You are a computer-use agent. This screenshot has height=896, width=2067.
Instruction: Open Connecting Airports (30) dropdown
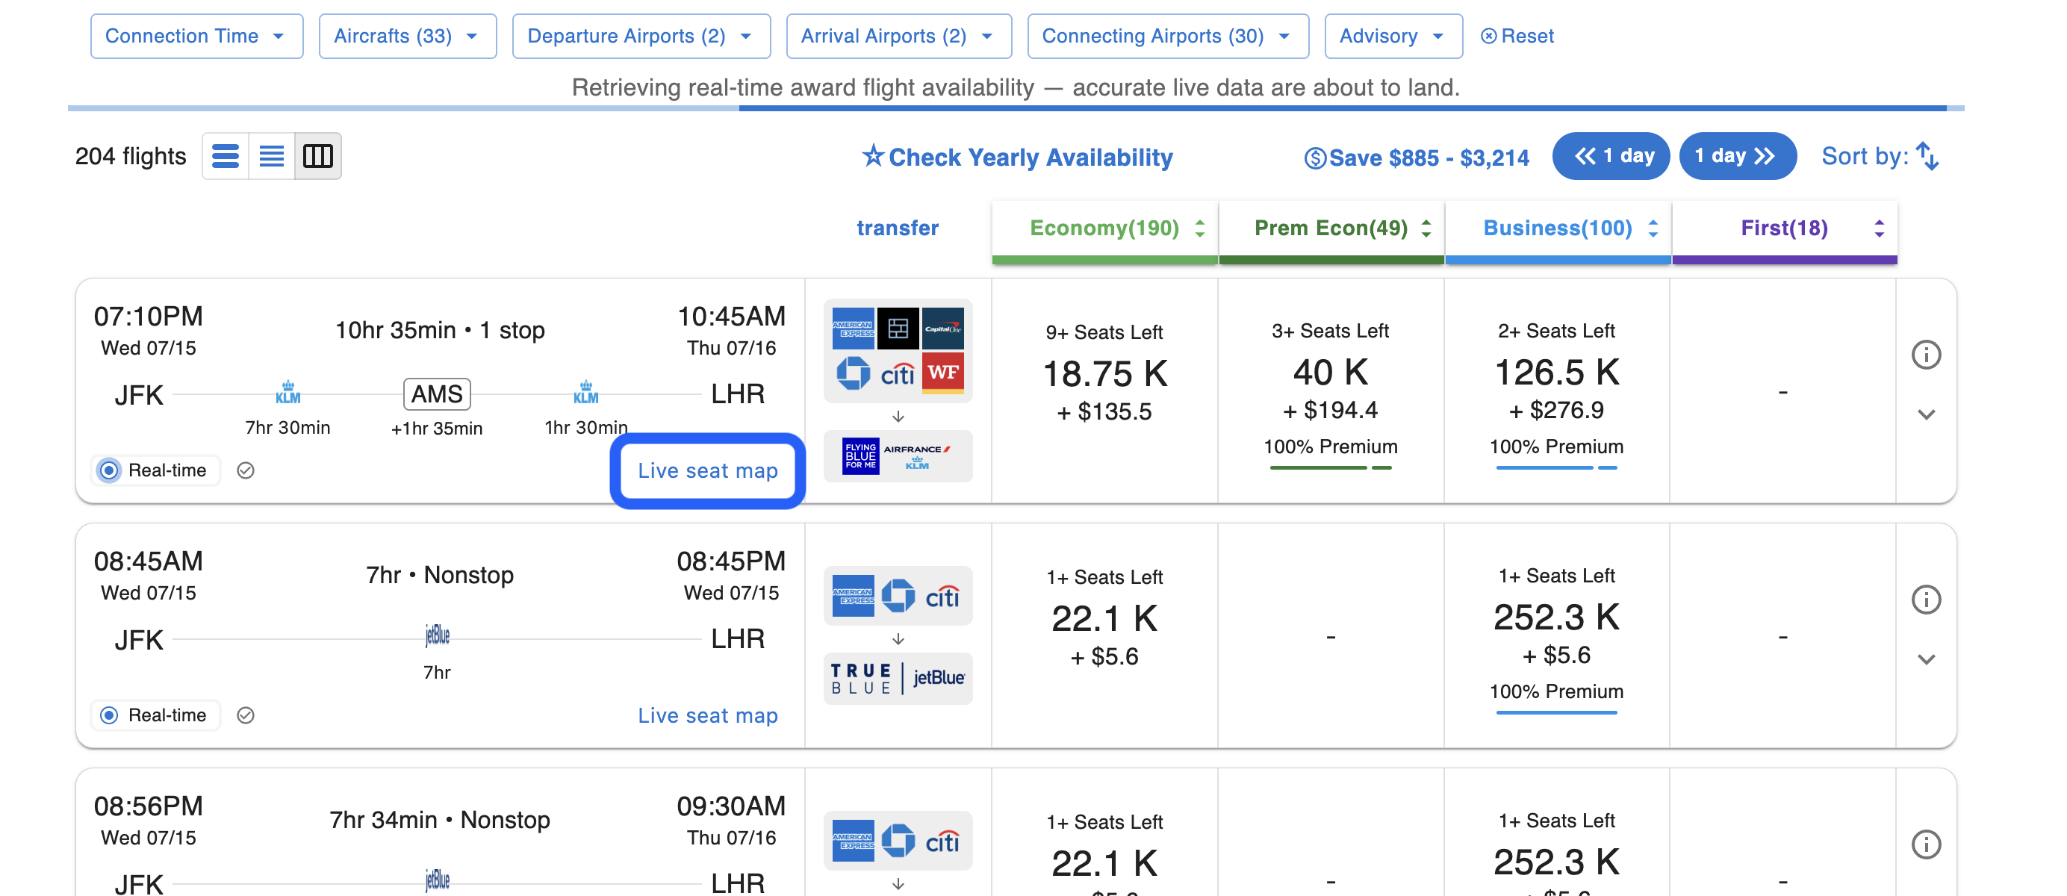click(1167, 36)
